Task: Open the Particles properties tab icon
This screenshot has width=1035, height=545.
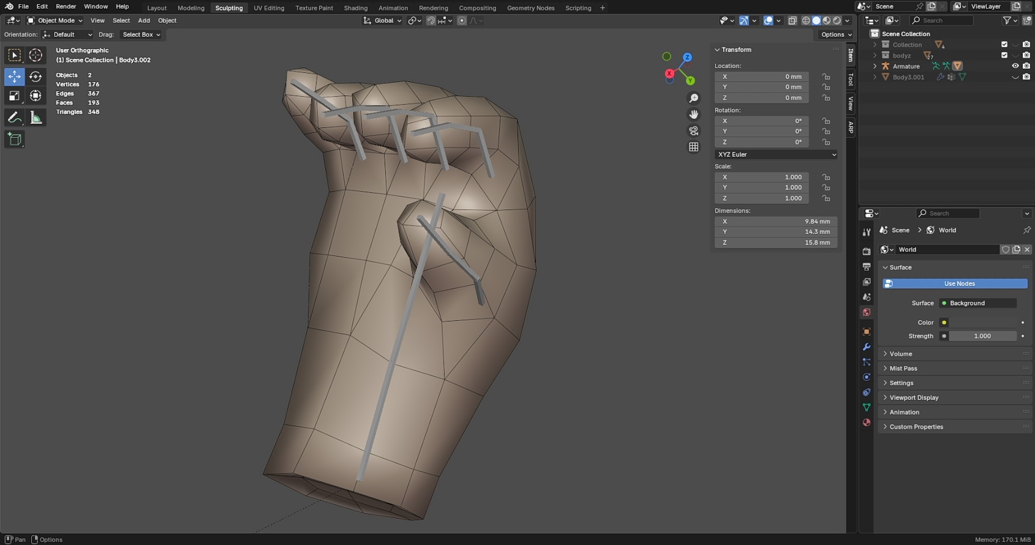Action: pyautogui.click(x=867, y=362)
